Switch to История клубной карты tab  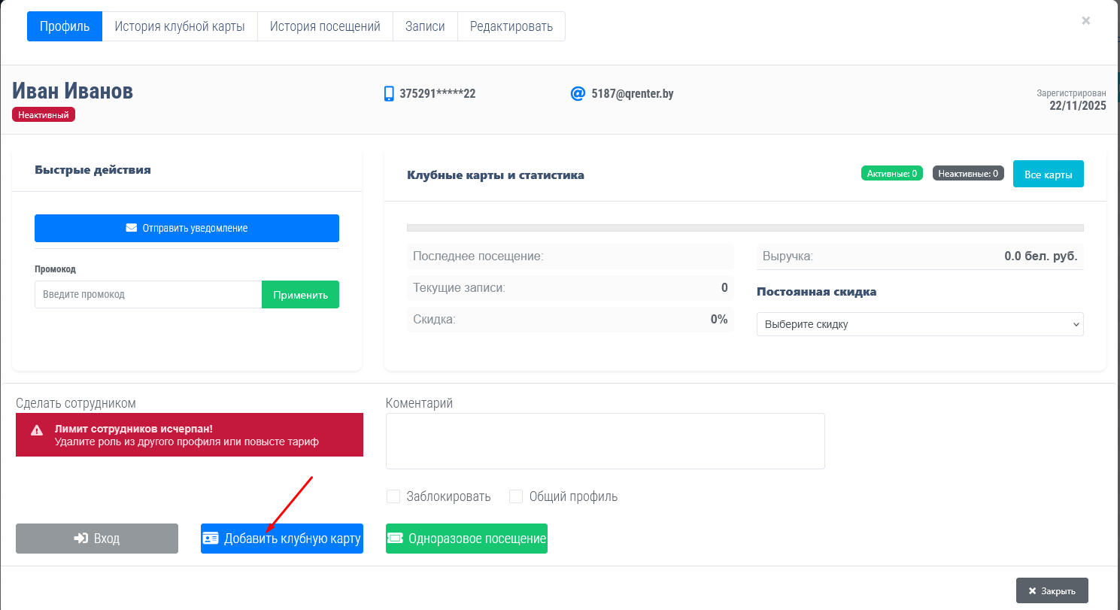click(x=180, y=26)
